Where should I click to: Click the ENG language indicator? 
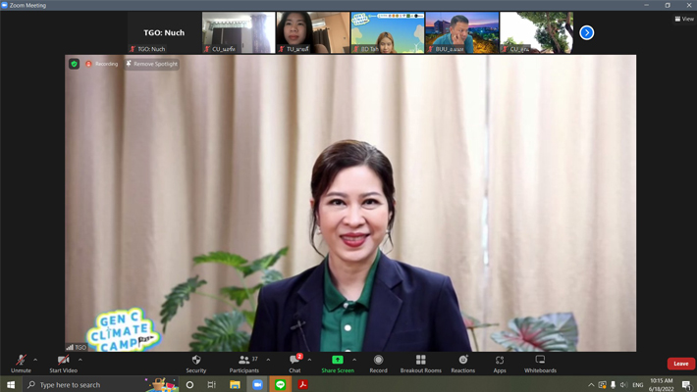638,385
